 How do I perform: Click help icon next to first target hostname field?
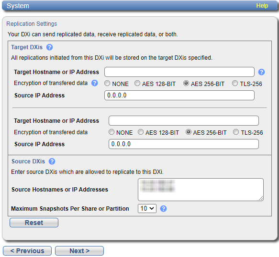[261, 72]
